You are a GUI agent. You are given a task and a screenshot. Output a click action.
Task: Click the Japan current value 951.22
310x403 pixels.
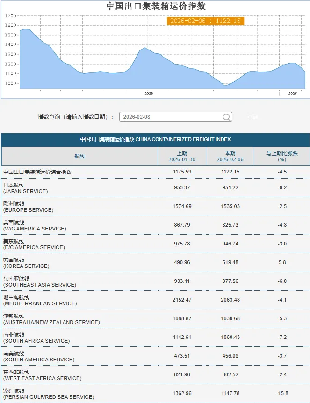[231, 187]
